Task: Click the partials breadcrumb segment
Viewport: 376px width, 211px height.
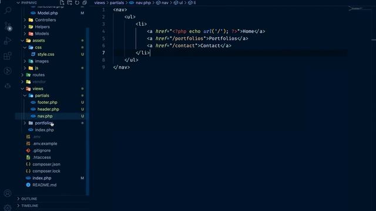Action: (x=117, y=2)
